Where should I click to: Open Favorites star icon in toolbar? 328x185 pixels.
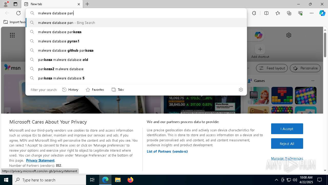(278, 13)
